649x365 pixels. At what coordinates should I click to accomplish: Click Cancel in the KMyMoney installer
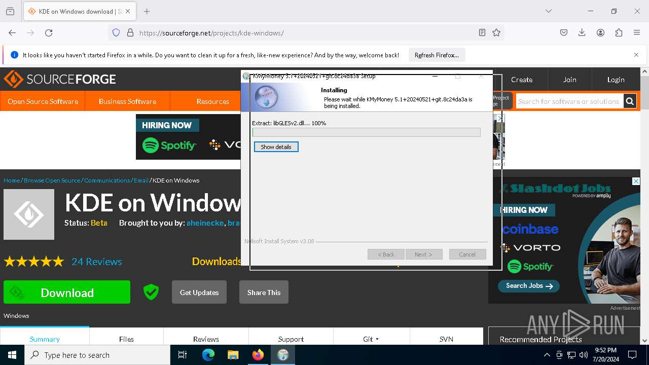467,254
